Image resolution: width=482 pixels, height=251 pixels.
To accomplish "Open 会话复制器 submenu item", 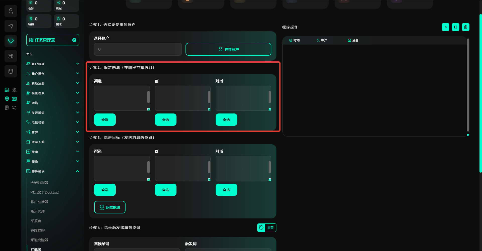I will point(39,183).
